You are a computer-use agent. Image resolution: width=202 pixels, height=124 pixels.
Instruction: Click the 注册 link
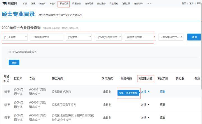[191, 3]
